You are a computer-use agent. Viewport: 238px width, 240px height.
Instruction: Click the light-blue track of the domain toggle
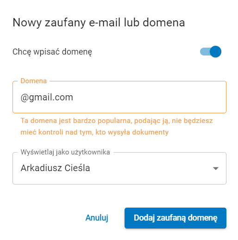205,51
